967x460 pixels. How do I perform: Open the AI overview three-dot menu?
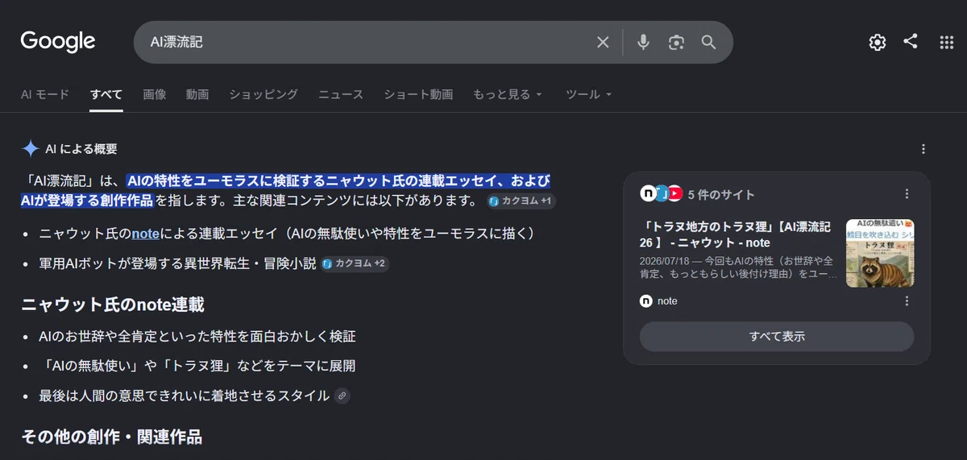(923, 149)
